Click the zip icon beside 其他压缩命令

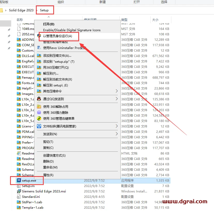click(39, 91)
